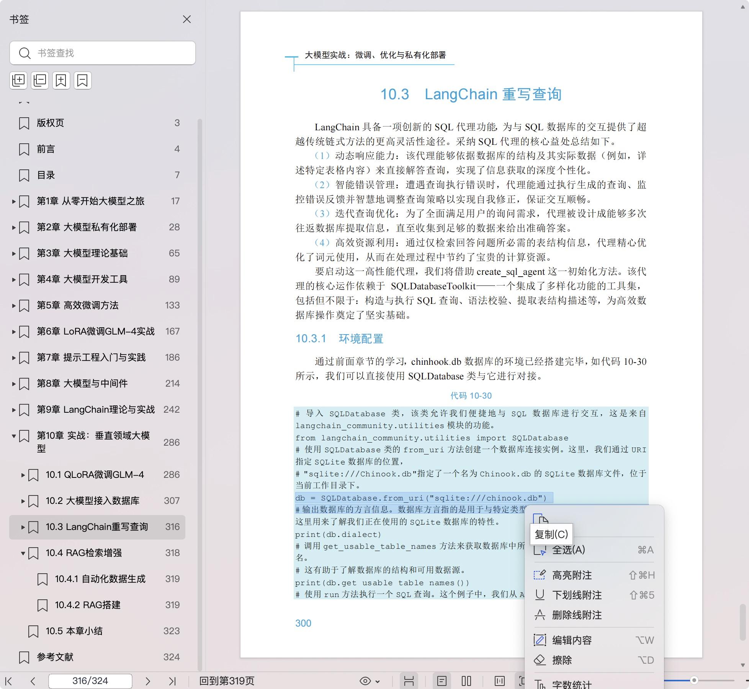Click the highlight annotation icon in menu
This screenshot has height=689, width=749.
click(x=540, y=575)
